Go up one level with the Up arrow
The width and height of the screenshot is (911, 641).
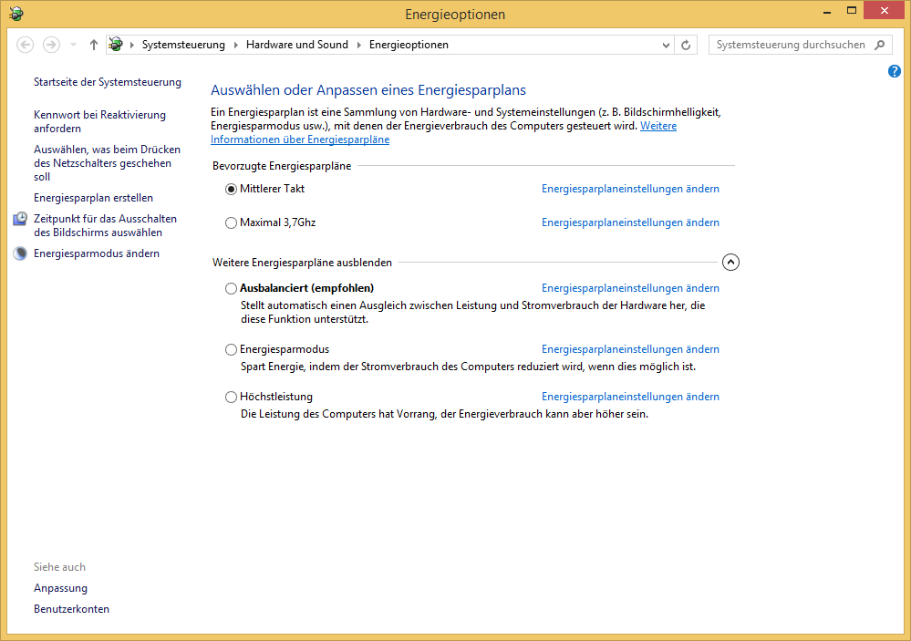point(94,45)
